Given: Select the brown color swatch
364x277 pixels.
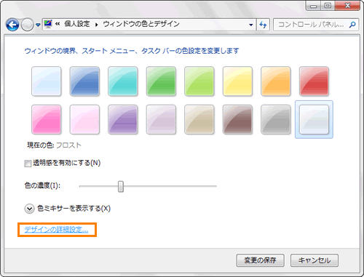Looking at the screenshot, I should (x=237, y=119).
